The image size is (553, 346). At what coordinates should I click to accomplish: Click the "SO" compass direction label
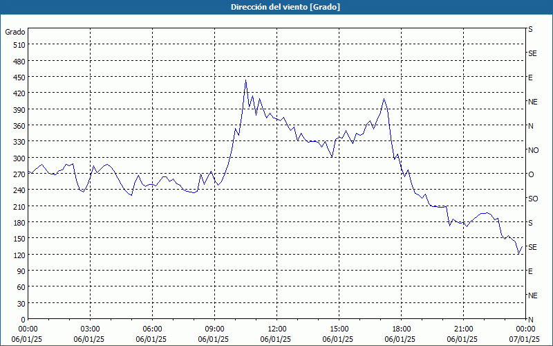coord(533,199)
